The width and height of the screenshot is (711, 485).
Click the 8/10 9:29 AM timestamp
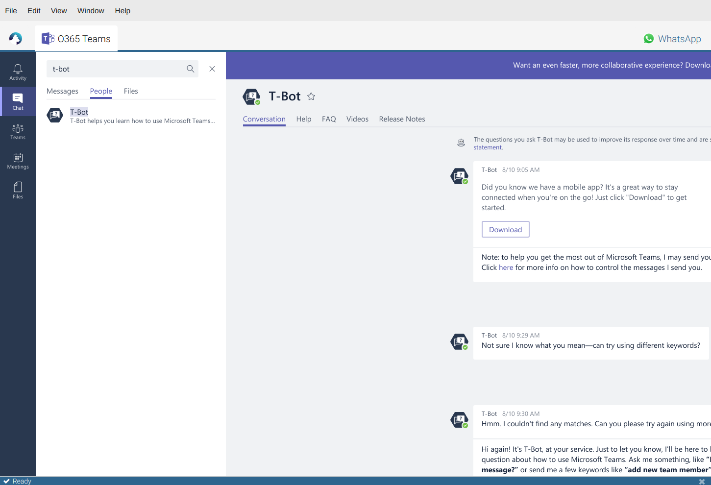[521, 336]
